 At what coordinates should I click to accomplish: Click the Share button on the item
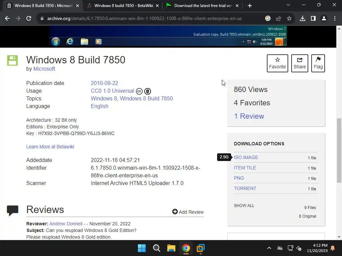[300, 63]
